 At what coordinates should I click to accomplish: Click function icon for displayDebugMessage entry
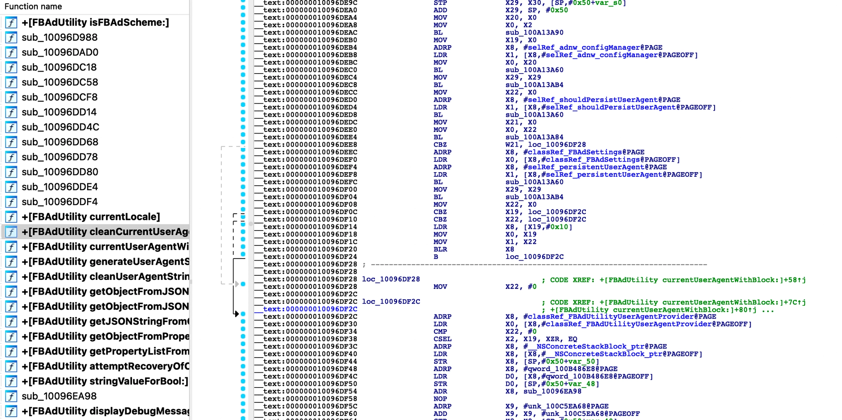pos(11,411)
